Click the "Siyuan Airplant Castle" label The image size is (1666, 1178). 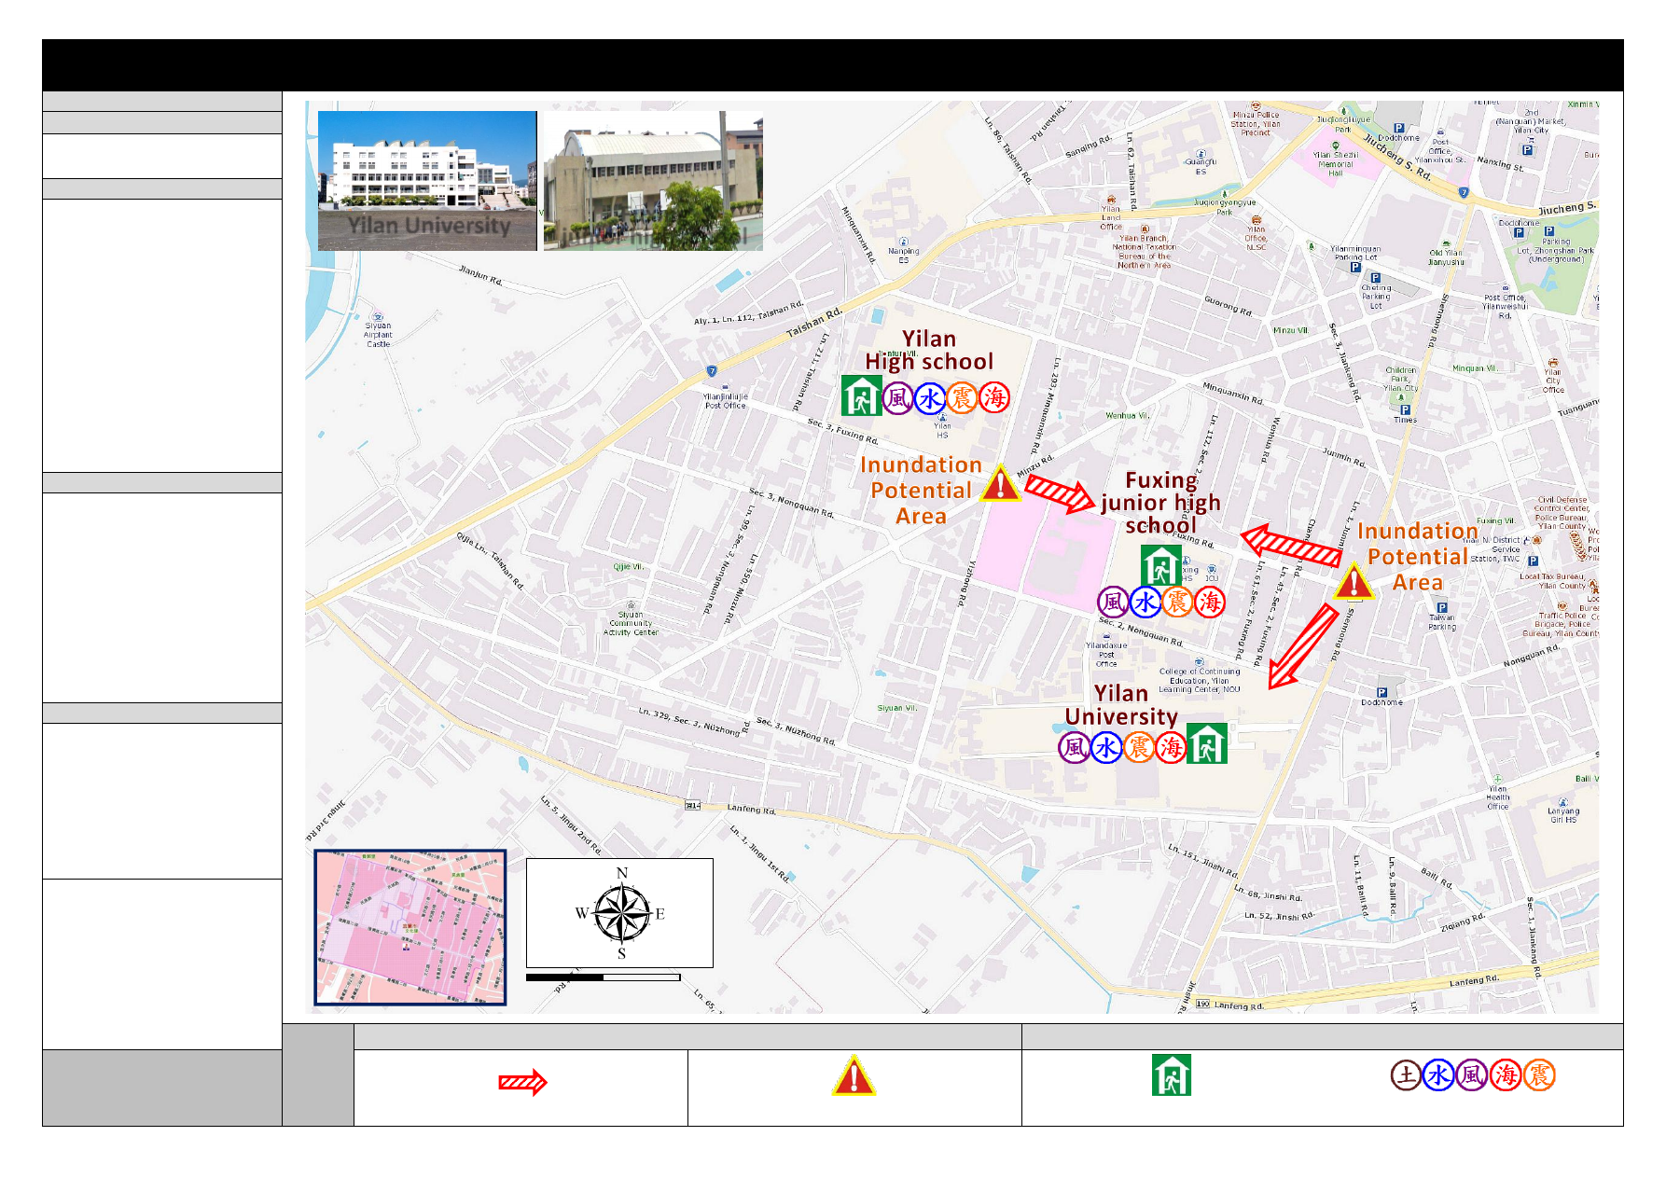(378, 335)
